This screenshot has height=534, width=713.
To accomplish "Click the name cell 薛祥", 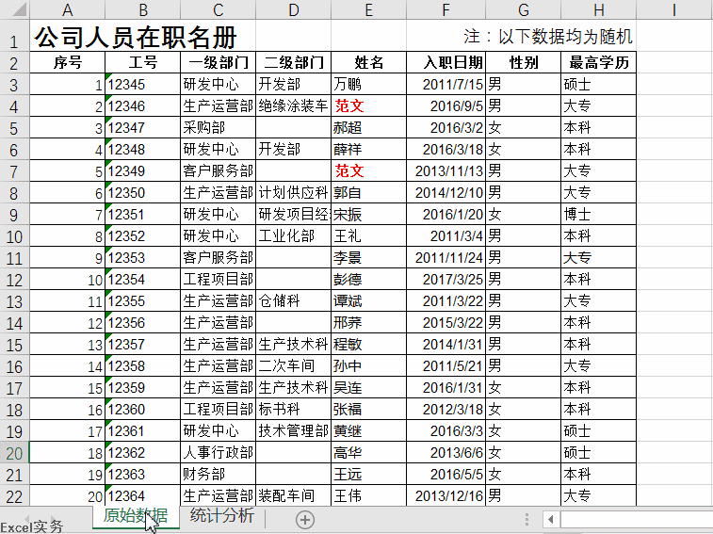I will (369, 149).
